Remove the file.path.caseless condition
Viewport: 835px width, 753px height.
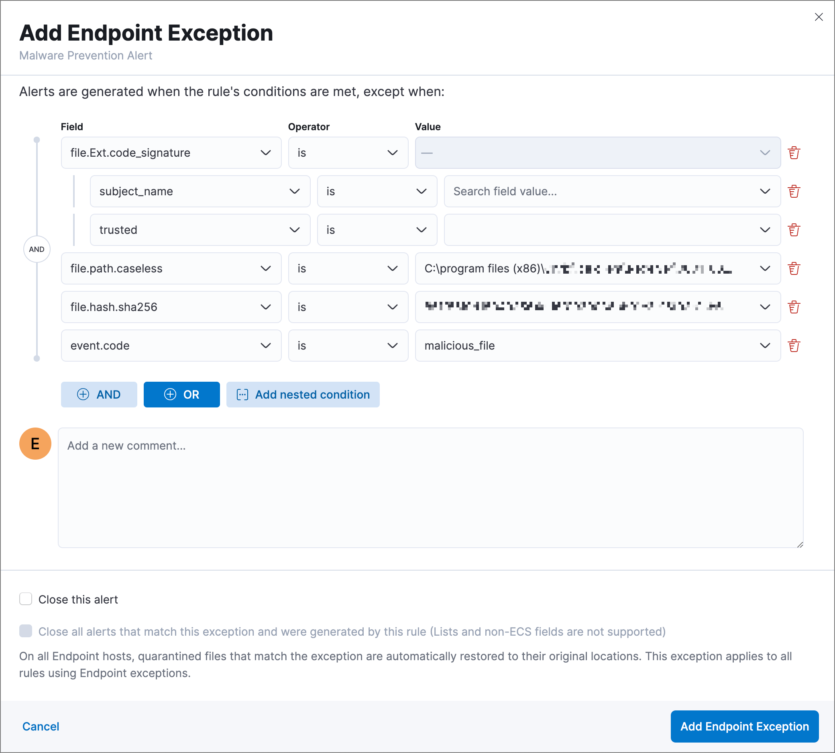(794, 268)
